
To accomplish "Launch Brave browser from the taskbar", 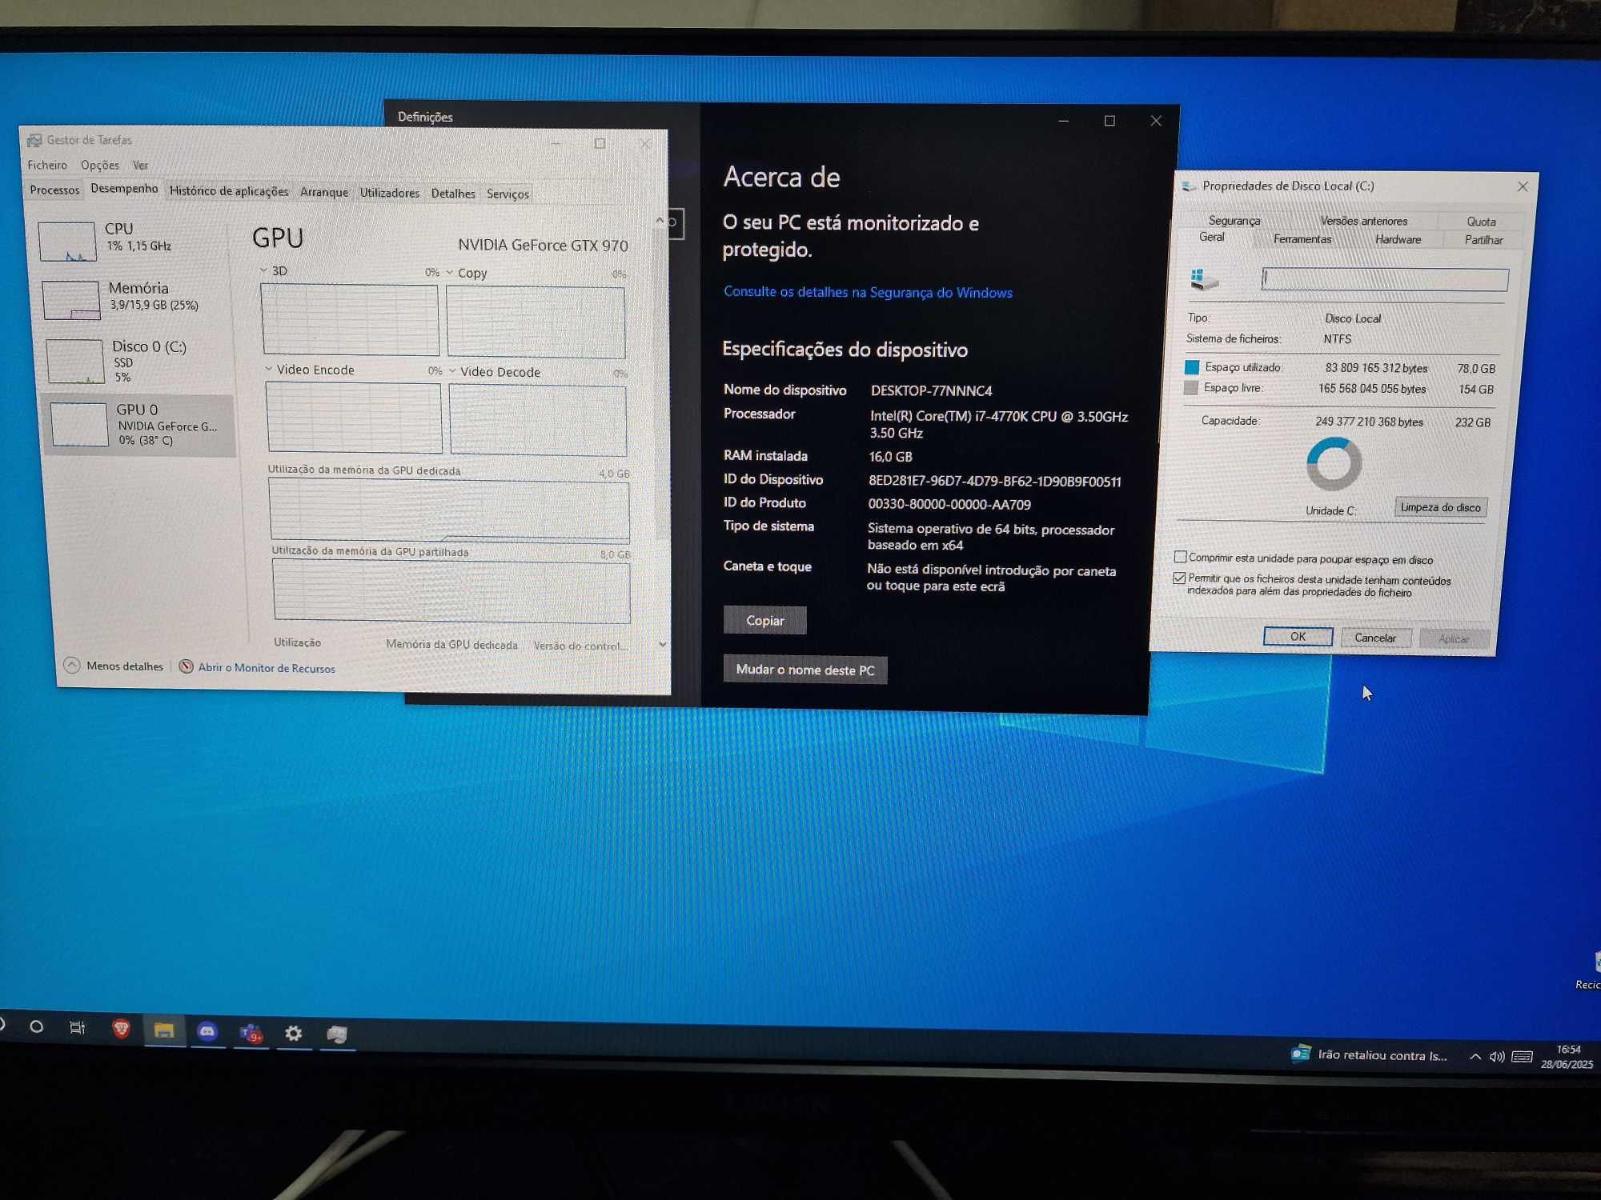I will point(121,1029).
